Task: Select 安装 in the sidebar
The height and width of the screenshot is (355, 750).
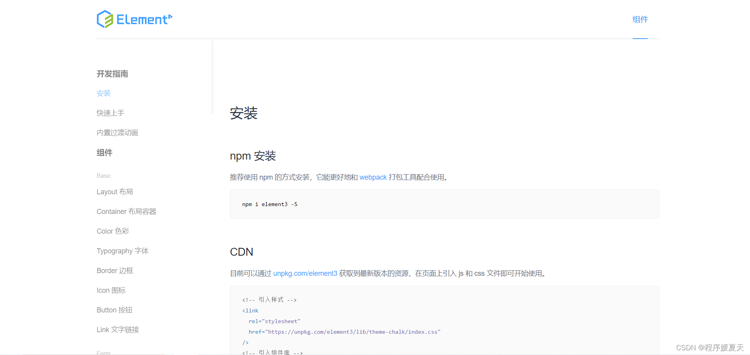Action: pos(104,93)
